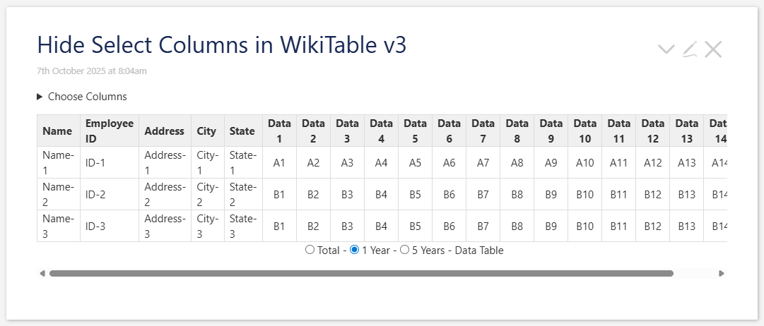The width and height of the screenshot is (764, 326).
Task: Click the Address column header
Action: click(x=165, y=131)
